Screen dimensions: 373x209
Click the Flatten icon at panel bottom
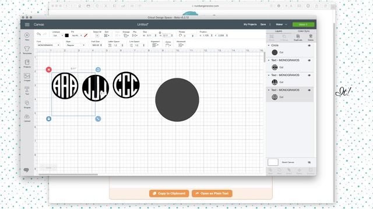click(299, 170)
